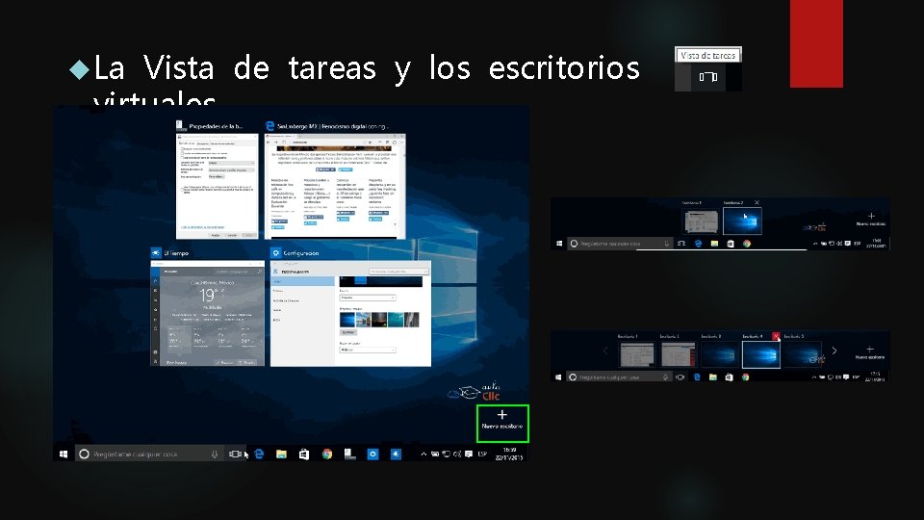The image size is (924, 520).
Task: Select the 'Propiedades de la b...' window thumbnail
Action: click(217, 186)
